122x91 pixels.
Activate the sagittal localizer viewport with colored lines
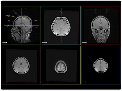(21, 26)
